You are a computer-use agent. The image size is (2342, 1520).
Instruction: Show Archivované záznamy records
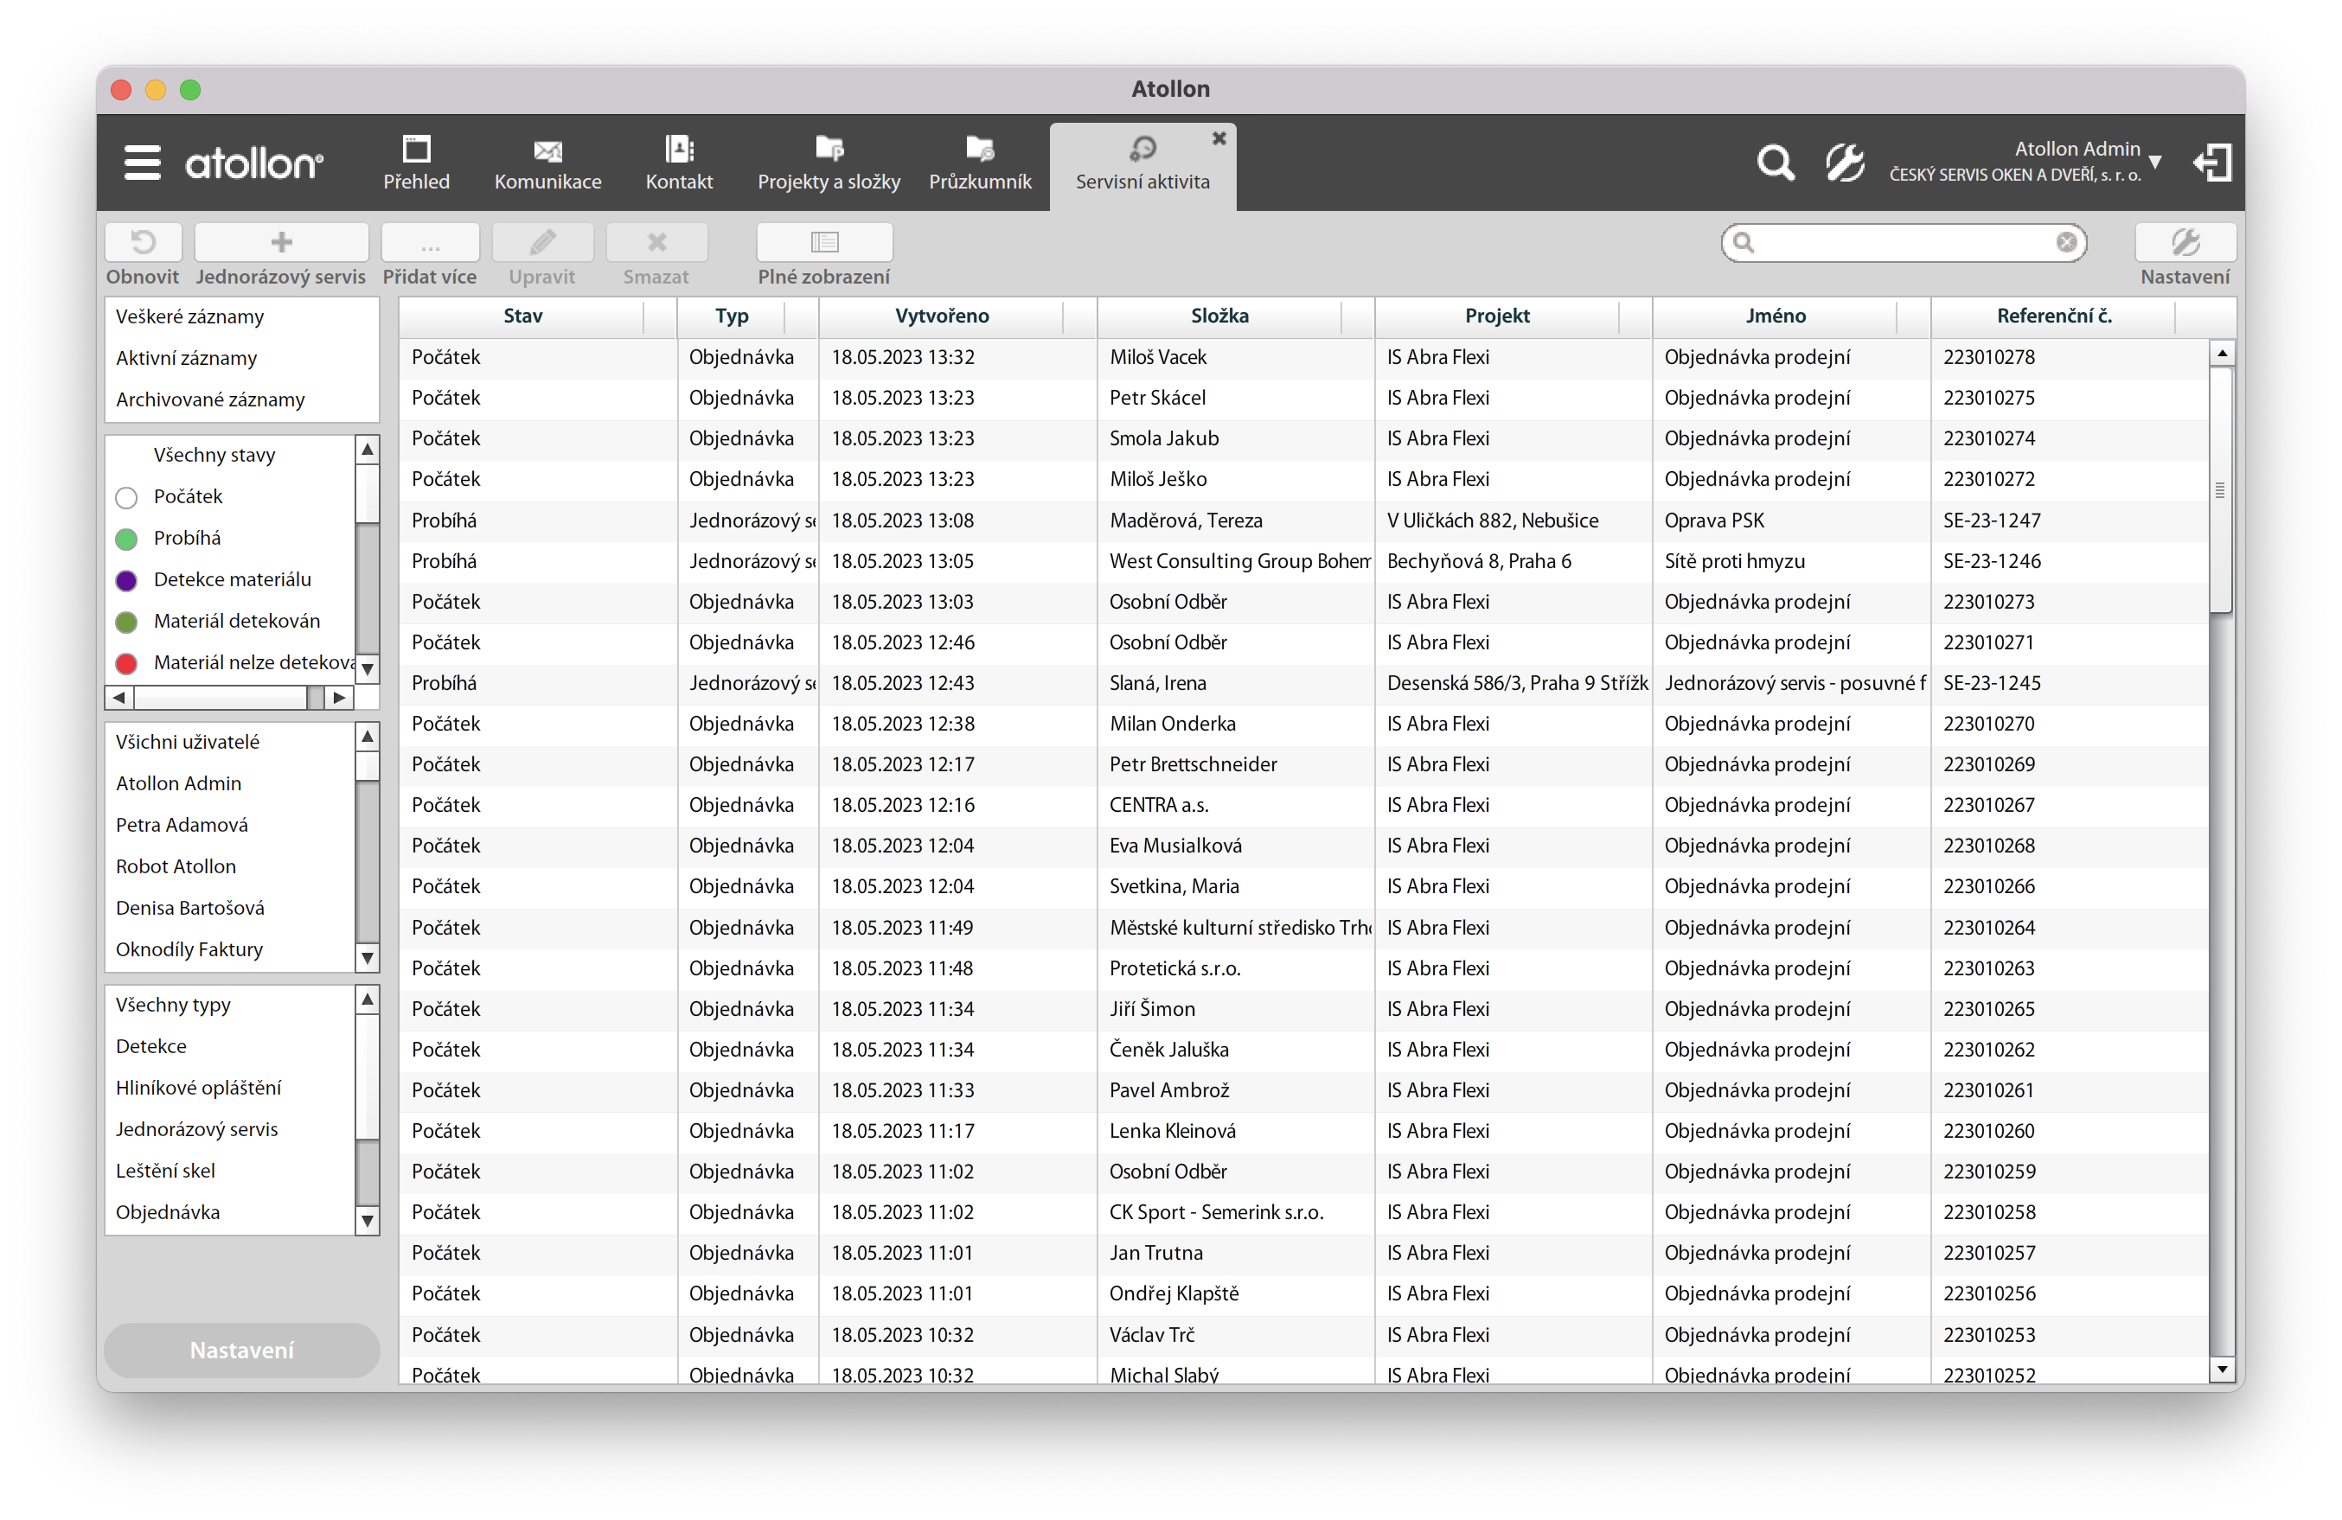[210, 399]
